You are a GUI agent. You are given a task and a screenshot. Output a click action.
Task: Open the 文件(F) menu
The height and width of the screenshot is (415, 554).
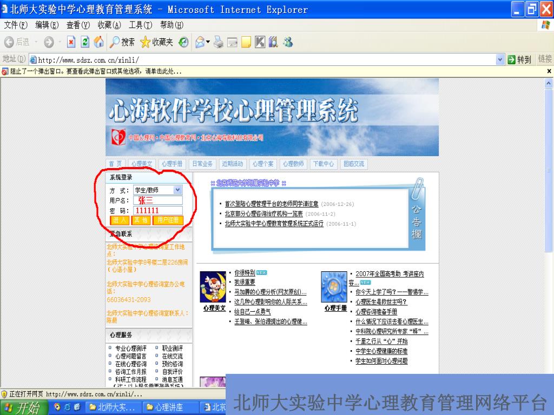[x=16, y=25]
